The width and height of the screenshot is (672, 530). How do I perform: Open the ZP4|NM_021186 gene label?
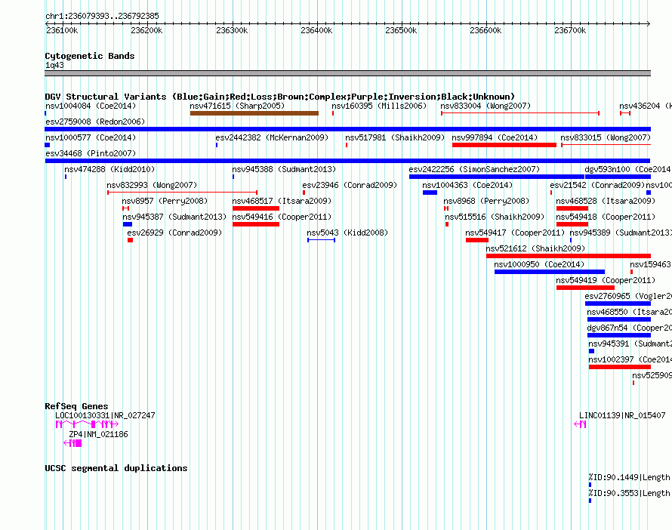99,434
